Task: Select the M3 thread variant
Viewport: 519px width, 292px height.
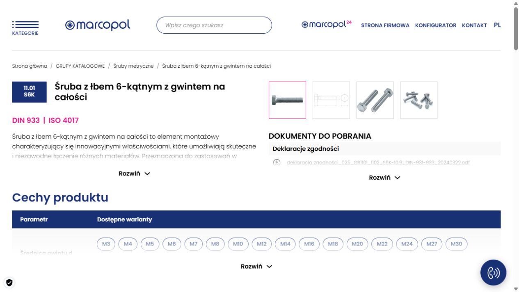Action: tap(106, 244)
